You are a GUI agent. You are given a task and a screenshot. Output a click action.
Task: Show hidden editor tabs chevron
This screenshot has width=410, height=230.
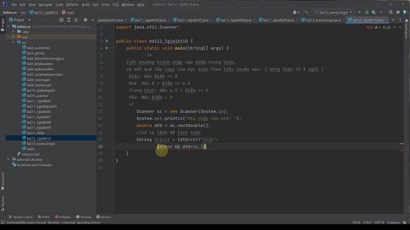coord(393,20)
